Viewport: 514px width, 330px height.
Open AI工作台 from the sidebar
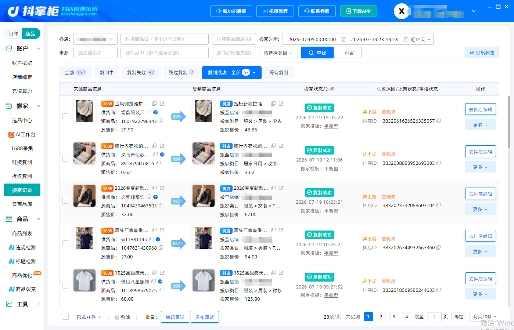[22, 134]
